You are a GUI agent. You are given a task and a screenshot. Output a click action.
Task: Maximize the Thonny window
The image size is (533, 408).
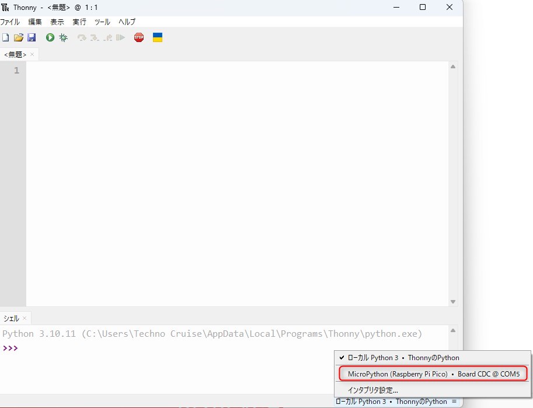click(423, 7)
